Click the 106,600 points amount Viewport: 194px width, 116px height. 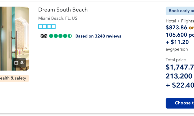point(179,35)
